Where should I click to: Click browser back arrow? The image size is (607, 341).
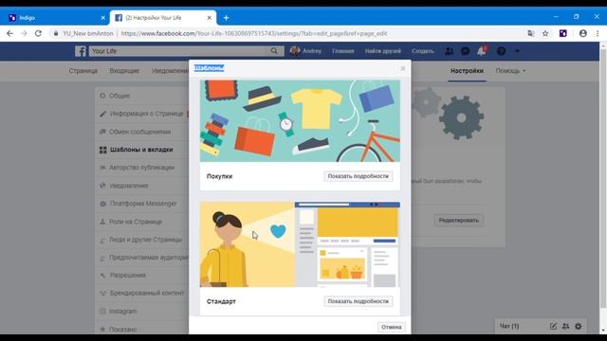pyautogui.click(x=9, y=34)
